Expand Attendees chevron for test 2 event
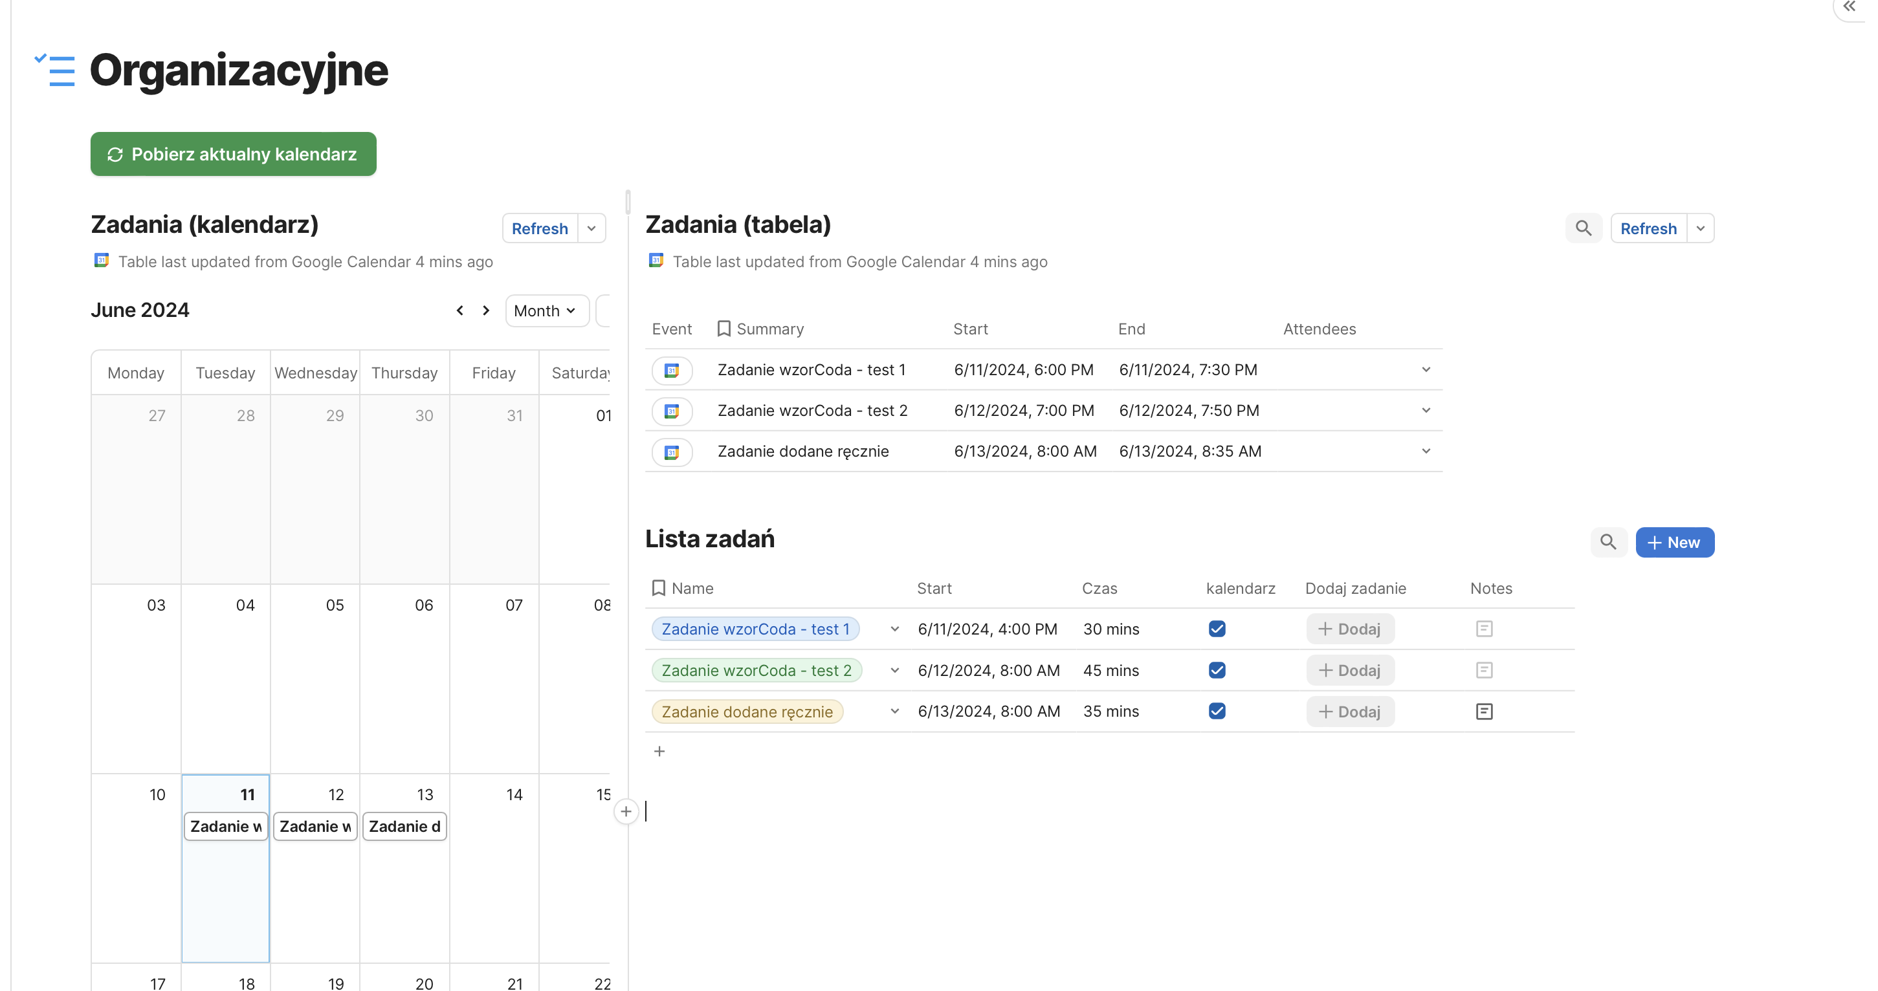This screenshot has height=991, width=1878. click(1425, 410)
